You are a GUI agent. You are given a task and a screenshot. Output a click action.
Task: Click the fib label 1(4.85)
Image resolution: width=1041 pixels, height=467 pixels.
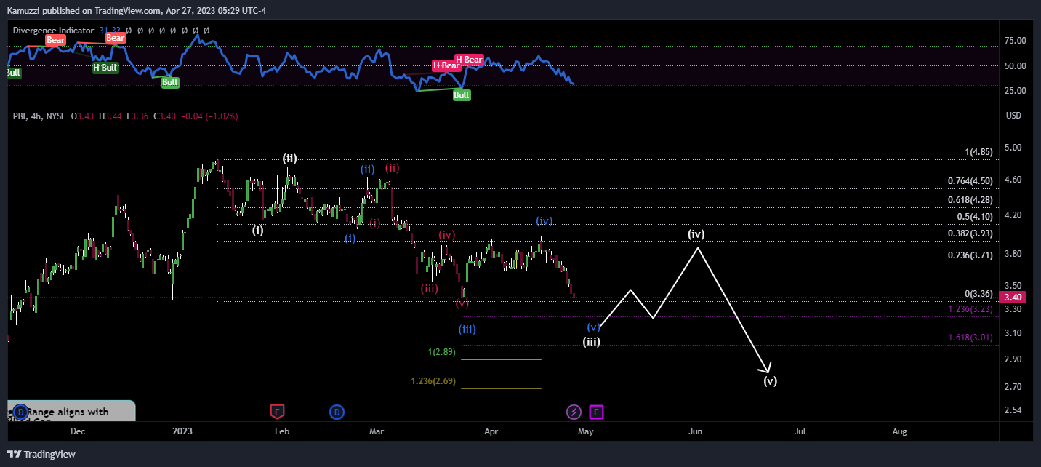(x=978, y=152)
